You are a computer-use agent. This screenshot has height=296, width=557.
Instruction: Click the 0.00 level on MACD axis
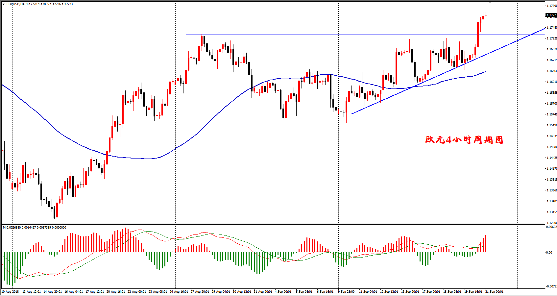tap(549, 253)
